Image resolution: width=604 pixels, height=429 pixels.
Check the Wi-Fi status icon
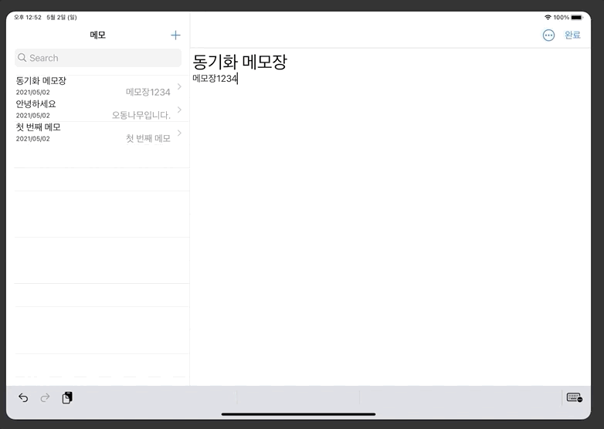pyautogui.click(x=548, y=17)
